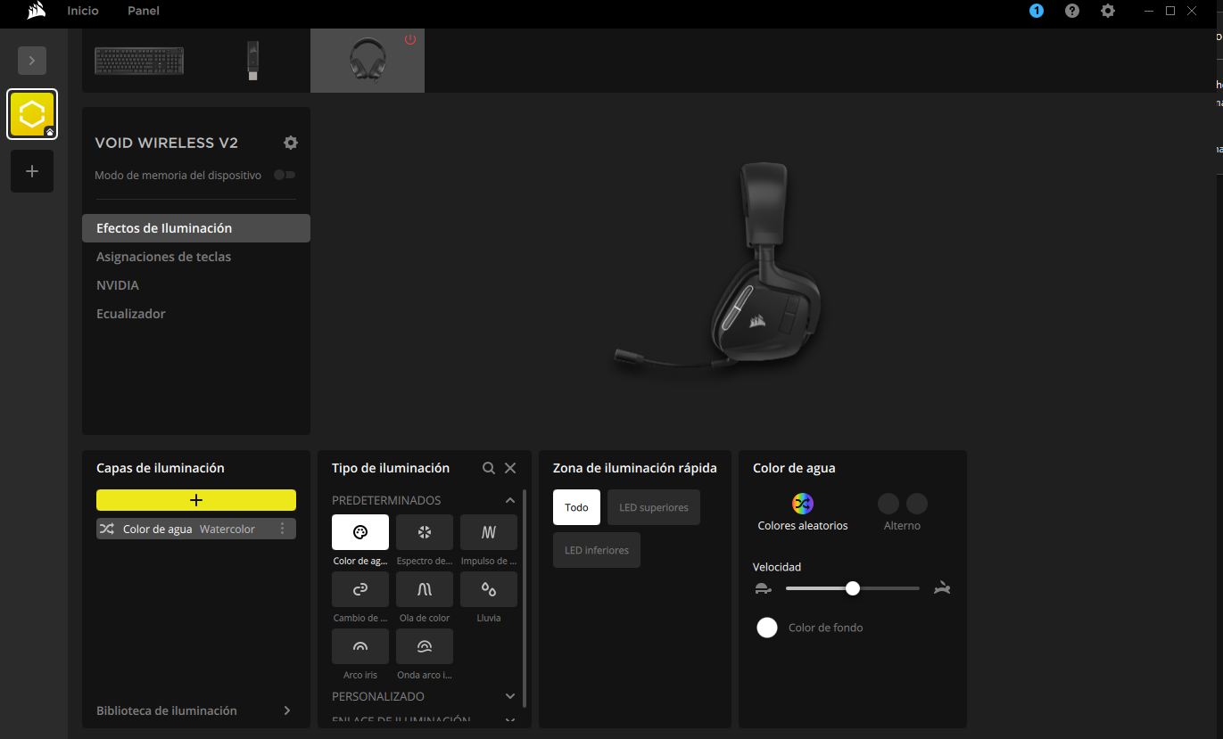1223x739 pixels.
Task: Open the Ecualizador menu item
Action: tap(131, 314)
